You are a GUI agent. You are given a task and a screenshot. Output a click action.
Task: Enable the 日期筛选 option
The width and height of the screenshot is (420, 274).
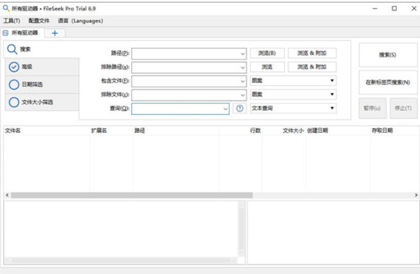(42, 84)
